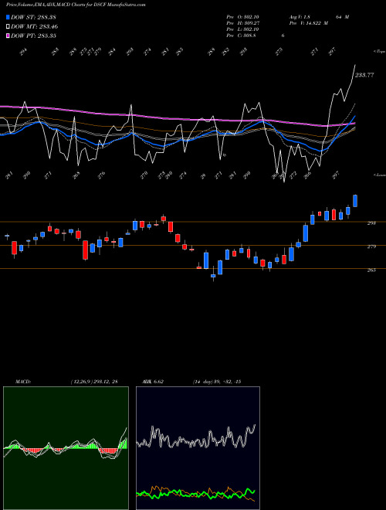Click the blue DOW ST legend swatch
The height and width of the screenshot is (510, 386).
click(x=8, y=17)
